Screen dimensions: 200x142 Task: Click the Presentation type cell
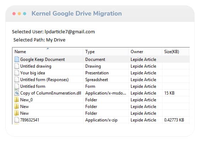pos(97,73)
